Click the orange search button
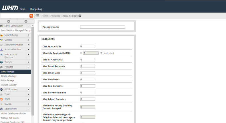 [x=31, y=16]
